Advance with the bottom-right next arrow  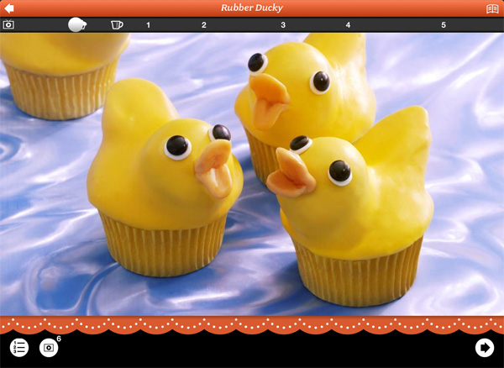tap(484, 347)
